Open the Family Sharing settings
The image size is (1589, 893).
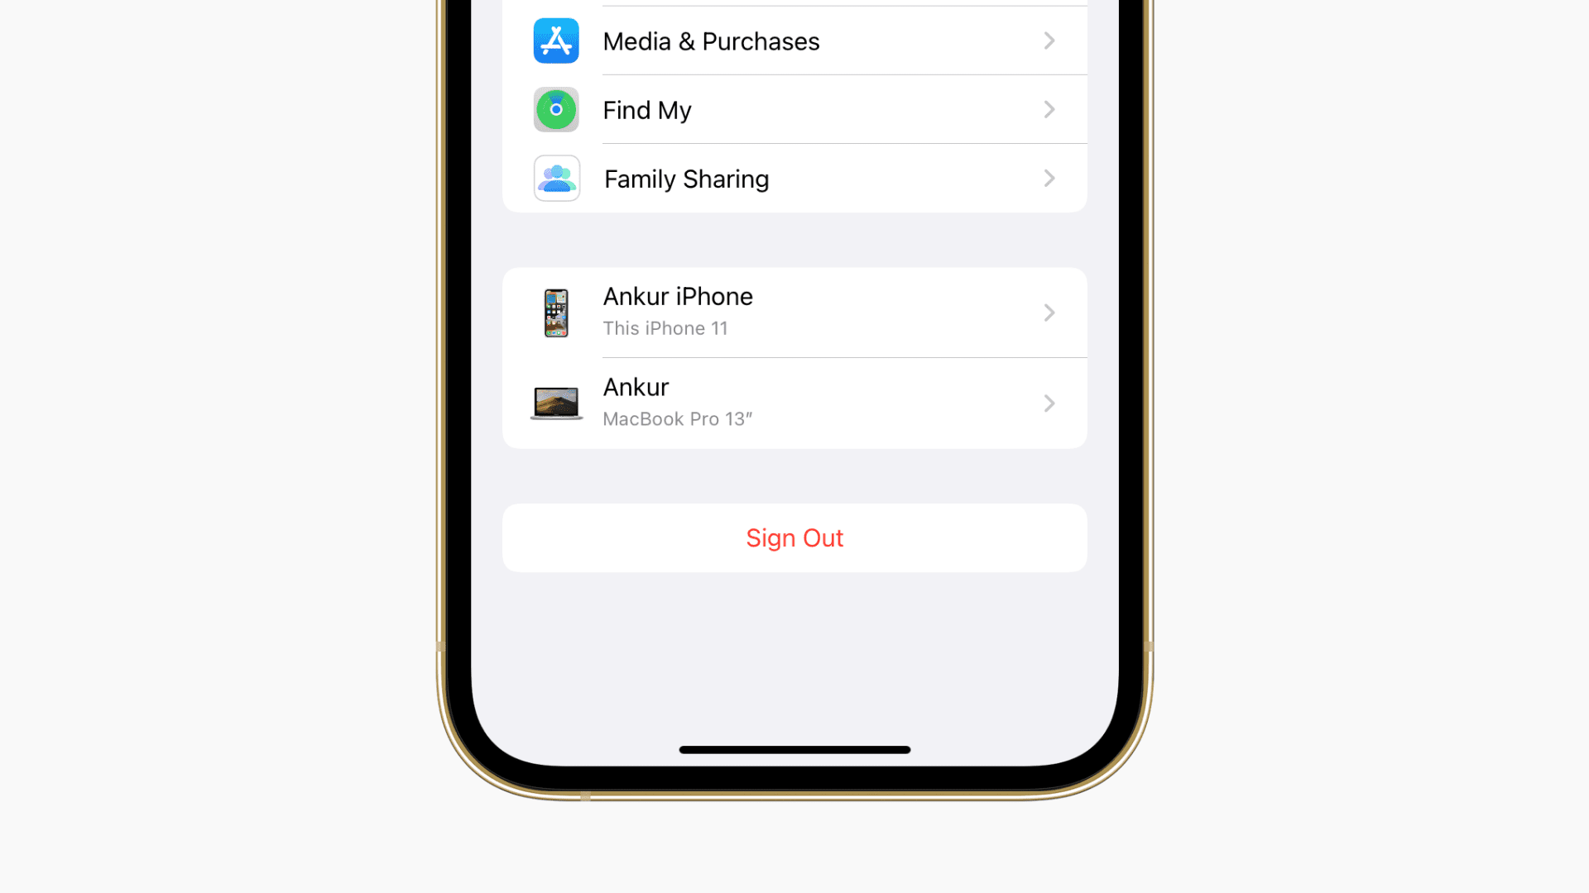[794, 179]
